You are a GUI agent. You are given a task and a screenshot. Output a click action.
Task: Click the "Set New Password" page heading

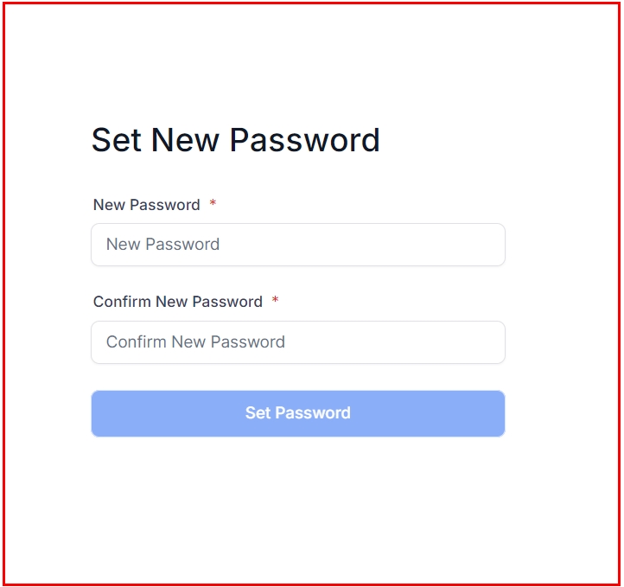click(x=235, y=140)
